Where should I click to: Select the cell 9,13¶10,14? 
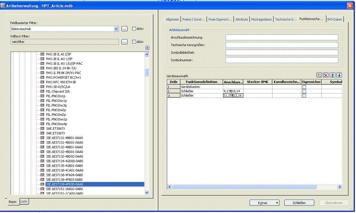(233, 91)
